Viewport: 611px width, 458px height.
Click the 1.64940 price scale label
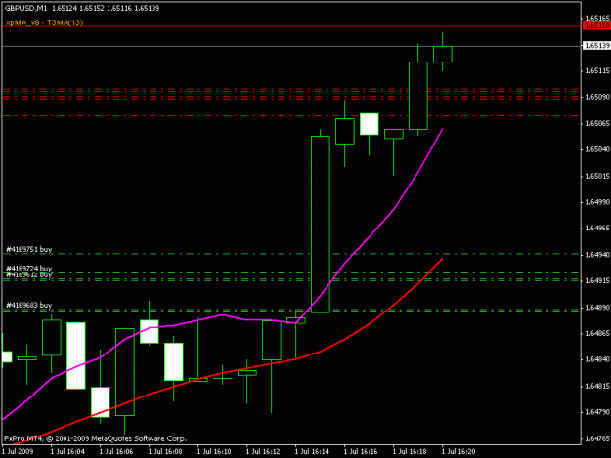click(597, 255)
